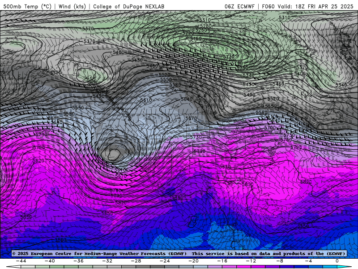Screen dimensions: 358x269
Task: Click the ECMWF copyright notice banner
Action: pyautogui.click(x=179, y=253)
